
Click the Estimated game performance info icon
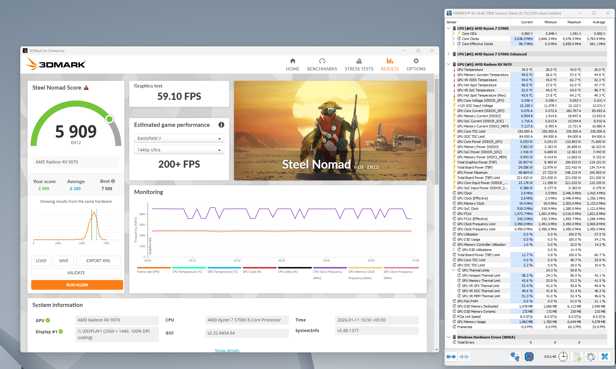coord(221,125)
